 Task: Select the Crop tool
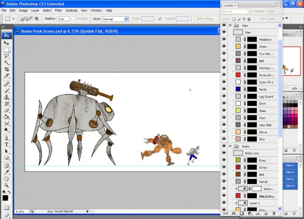(x=7, y=69)
